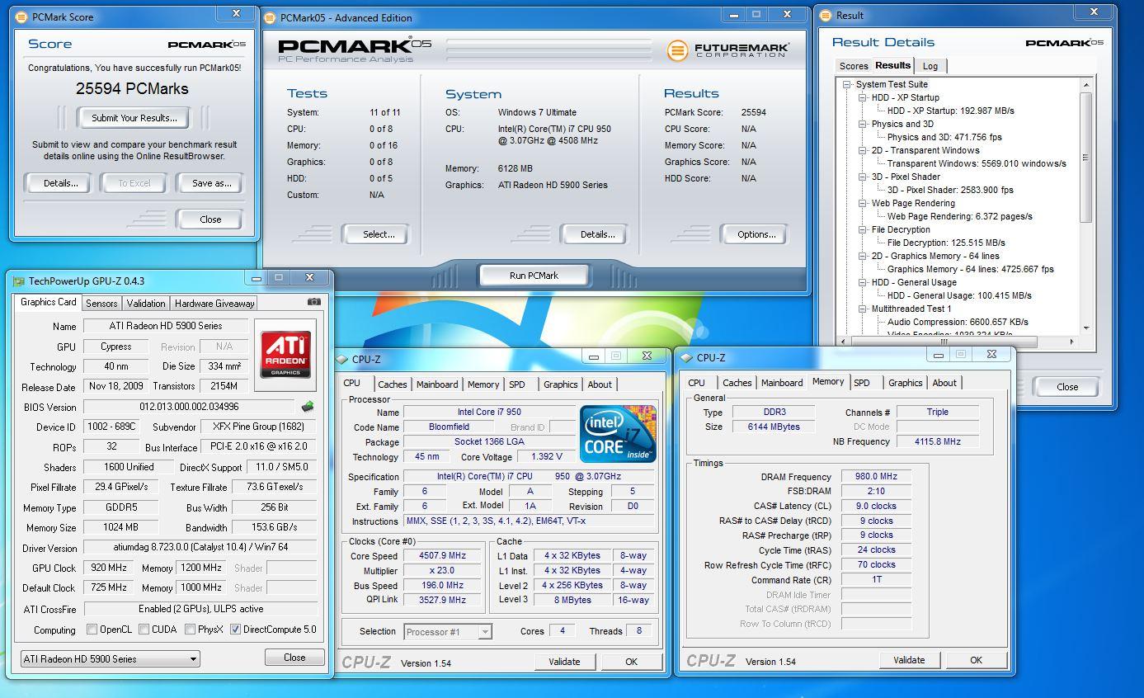1144x698 pixels.
Task: Click Details... in the PCMark Score window
Action: coord(59,183)
